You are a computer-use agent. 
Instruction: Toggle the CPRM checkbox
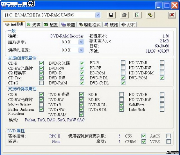click(144, 142)
